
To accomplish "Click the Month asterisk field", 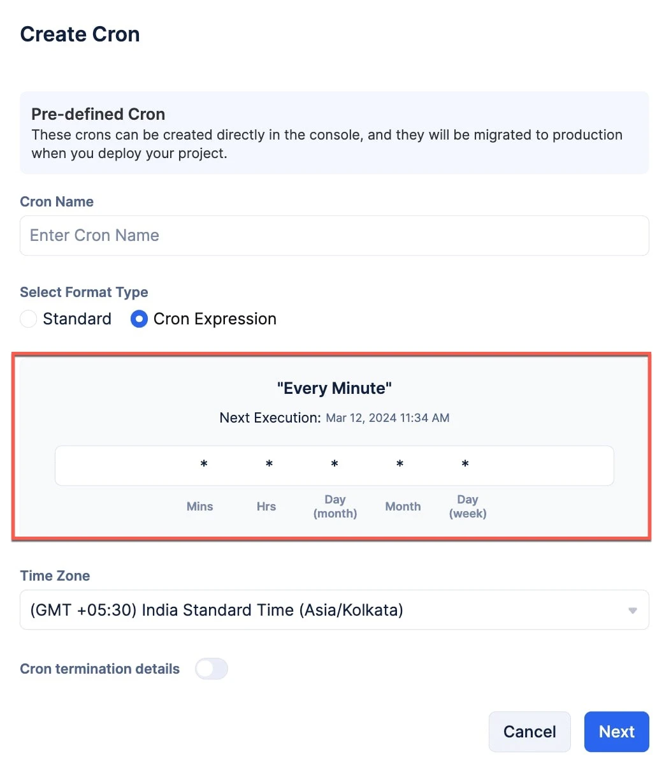I will point(400,465).
